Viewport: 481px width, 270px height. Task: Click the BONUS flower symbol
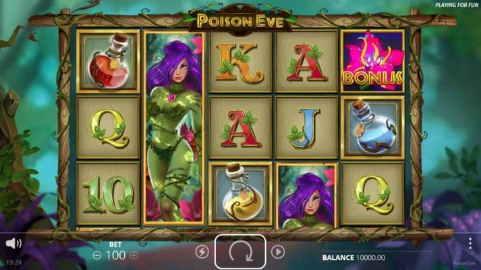point(372,61)
